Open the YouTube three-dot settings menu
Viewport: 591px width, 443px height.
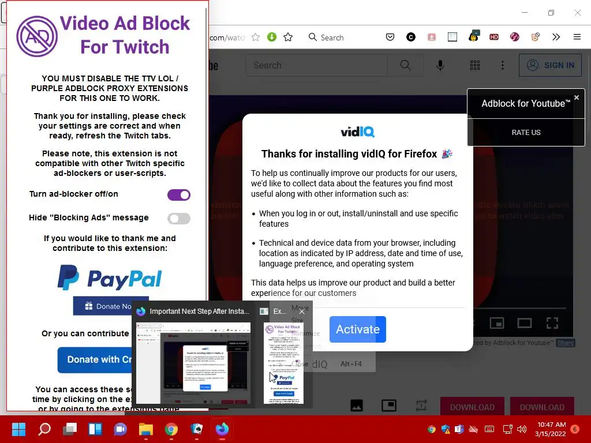[503, 65]
